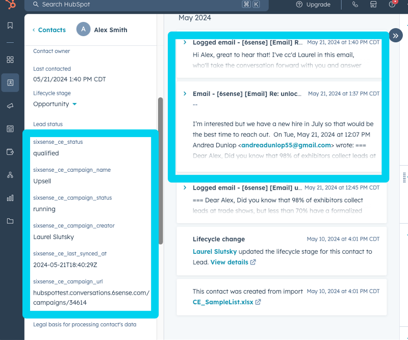Click the Upgrade arrow button
Viewport: 408px width, 340px height.
point(313,5)
